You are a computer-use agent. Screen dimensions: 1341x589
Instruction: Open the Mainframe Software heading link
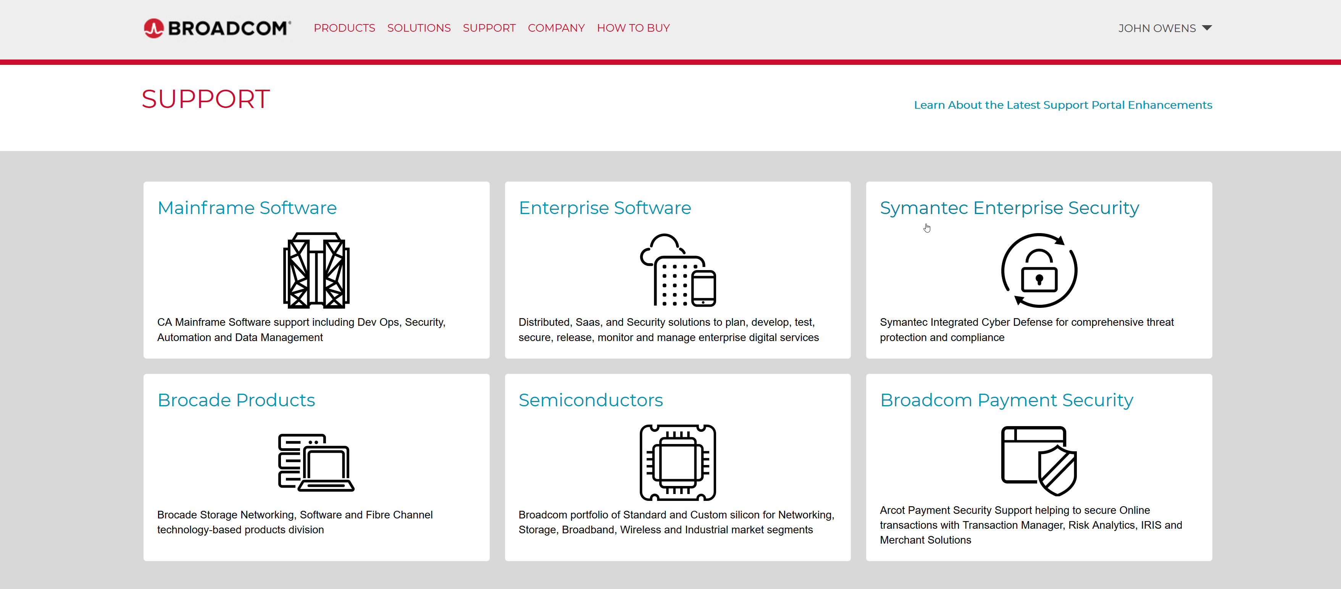coord(247,208)
